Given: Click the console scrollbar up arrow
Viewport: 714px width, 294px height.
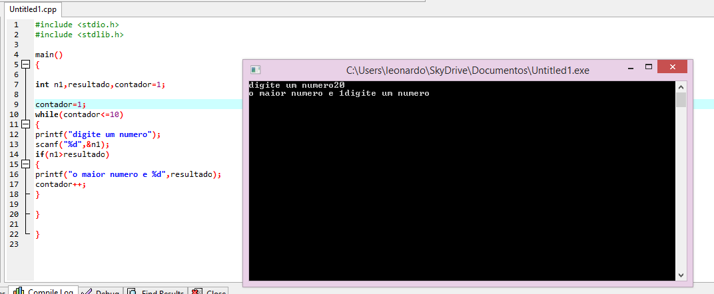Looking at the screenshot, I should tap(681, 86).
